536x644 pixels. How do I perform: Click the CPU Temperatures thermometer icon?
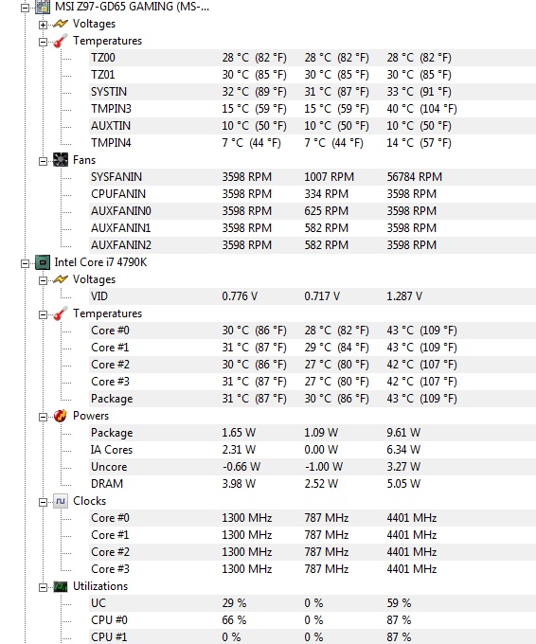tap(61, 313)
